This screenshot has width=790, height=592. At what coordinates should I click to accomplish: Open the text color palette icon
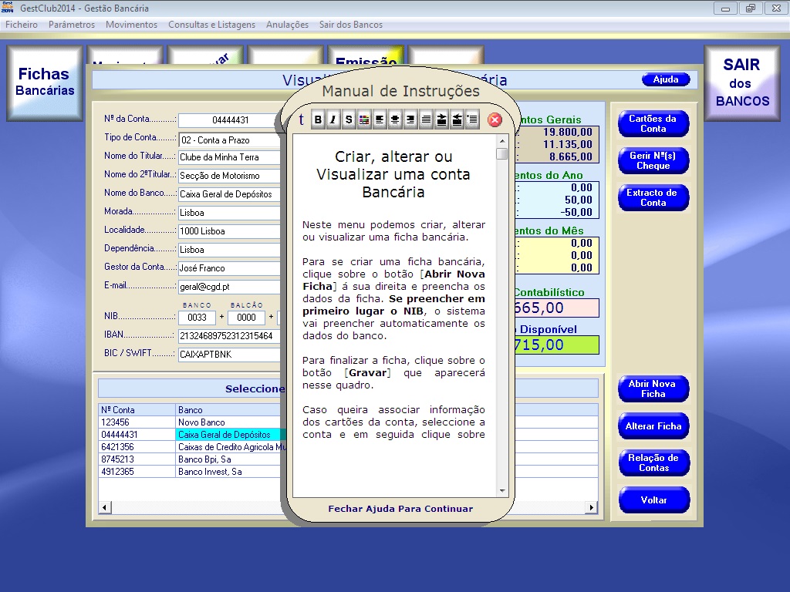click(364, 119)
